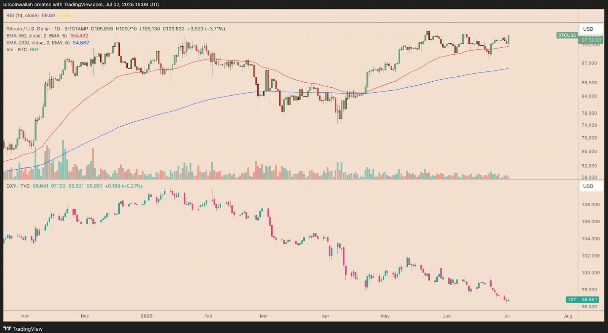Click the Feb label on time axis
This screenshot has height=333, width=608.
pos(208,316)
